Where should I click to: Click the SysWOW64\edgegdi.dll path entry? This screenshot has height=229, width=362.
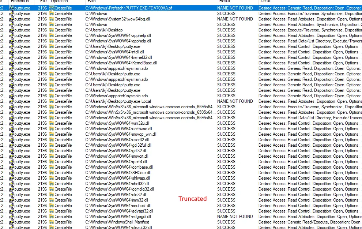(x=118, y=217)
